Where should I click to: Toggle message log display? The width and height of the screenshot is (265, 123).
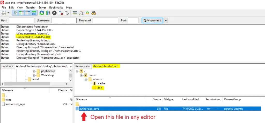click(x=16, y=13)
